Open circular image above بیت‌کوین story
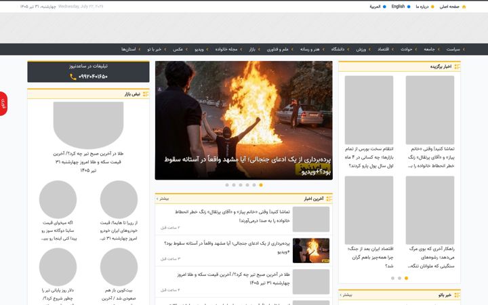Screen dimensions: 488x305 pos(119,267)
